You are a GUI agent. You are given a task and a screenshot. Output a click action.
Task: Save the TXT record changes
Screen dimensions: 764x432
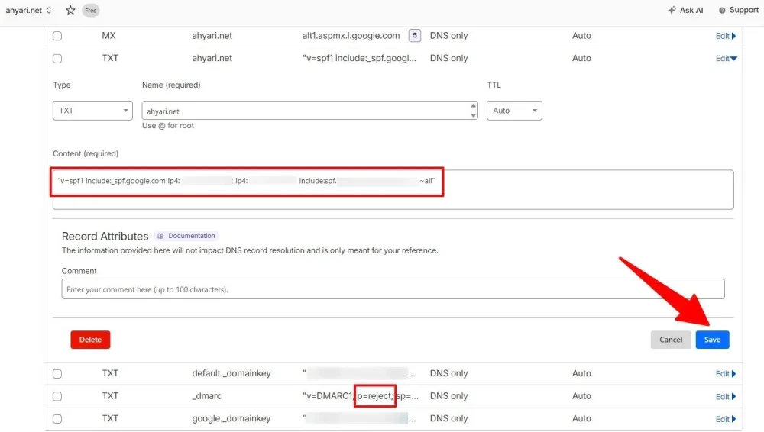coord(712,340)
